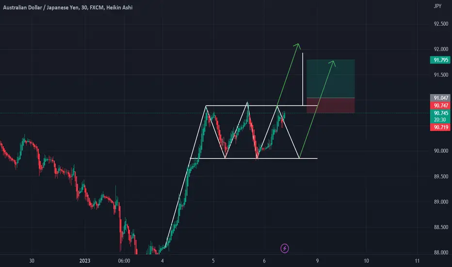Click the 88.500 price axis value
This screenshot has height=267, width=452.
tap(441, 227)
